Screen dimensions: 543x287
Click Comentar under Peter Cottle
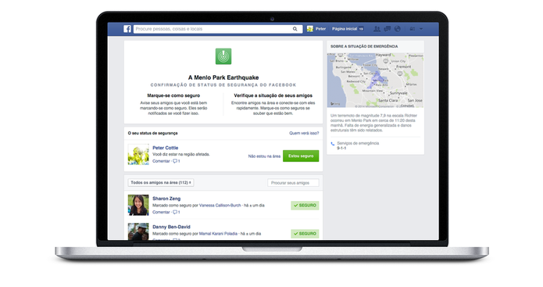pyautogui.click(x=161, y=161)
